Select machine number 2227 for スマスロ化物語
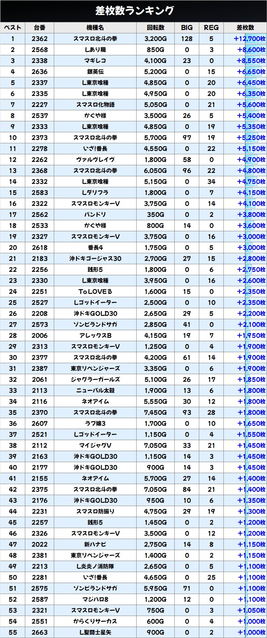Viewport: 267px width, 638px height. [40, 105]
